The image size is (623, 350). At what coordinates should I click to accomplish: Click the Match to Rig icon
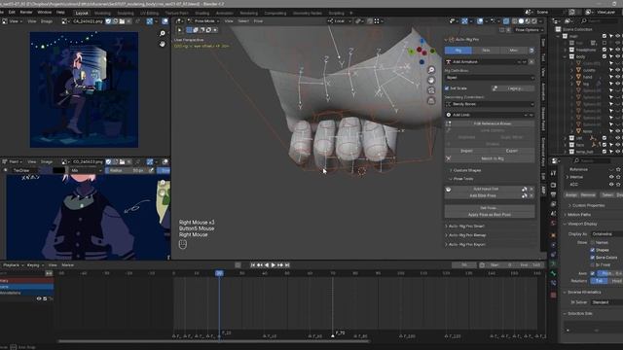pyautogui.click(x=448, y=158)
